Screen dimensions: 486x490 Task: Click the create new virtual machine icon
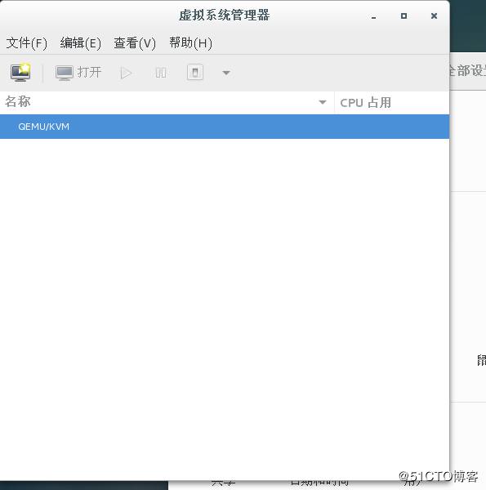click(x=20, y=73)
